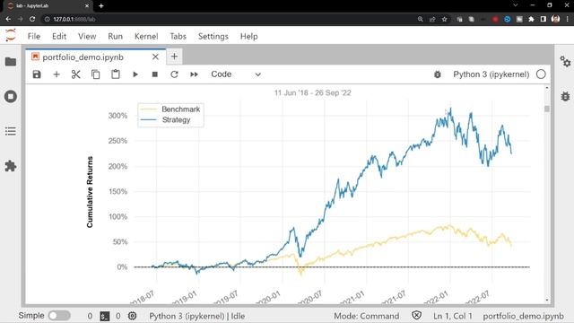The height and width of the screenshot is (323, 574).
Task: Click the chart date range title
Action: point(313,92)
